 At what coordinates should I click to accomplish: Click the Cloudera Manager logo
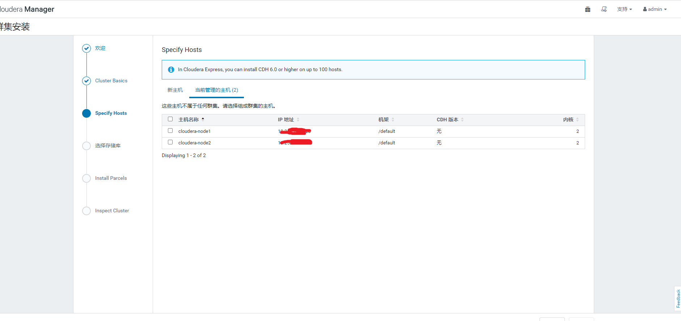[27, 9]
